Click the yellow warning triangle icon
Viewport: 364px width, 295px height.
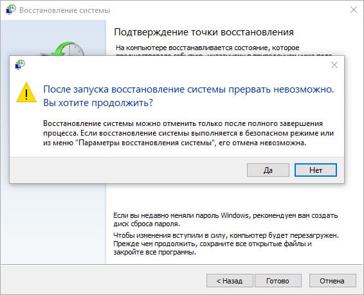[26, 93]
